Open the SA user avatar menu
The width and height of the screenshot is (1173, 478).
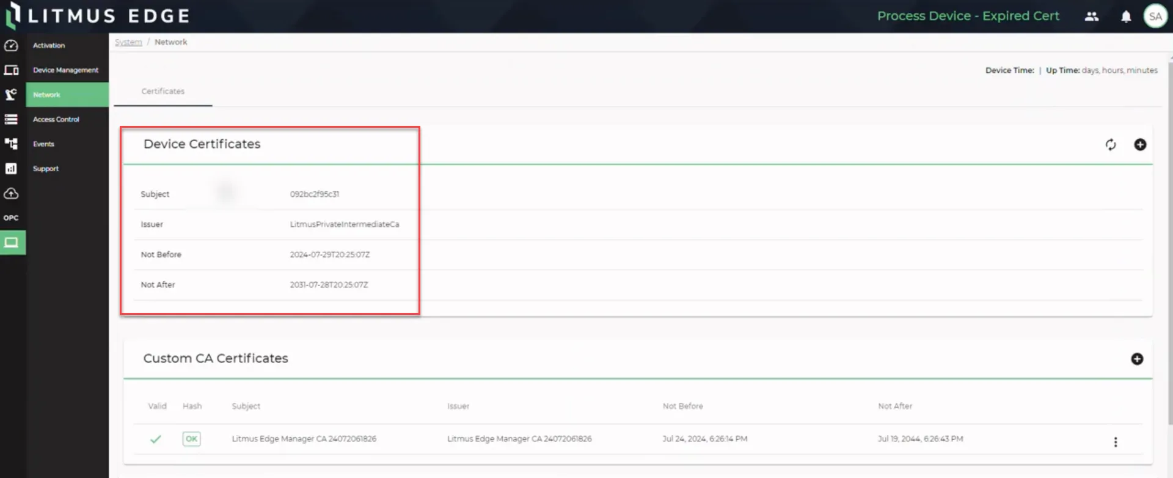coord(1155,17)
